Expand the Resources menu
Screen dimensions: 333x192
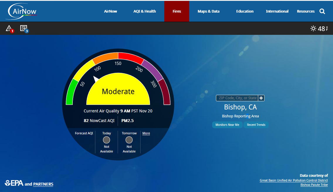tap(305, 11)
